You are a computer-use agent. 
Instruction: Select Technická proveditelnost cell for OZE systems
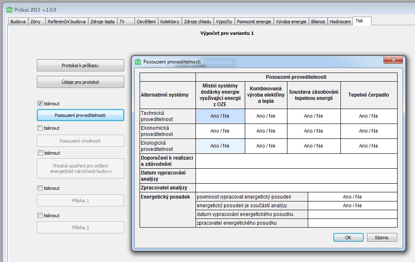pos(220,116)
